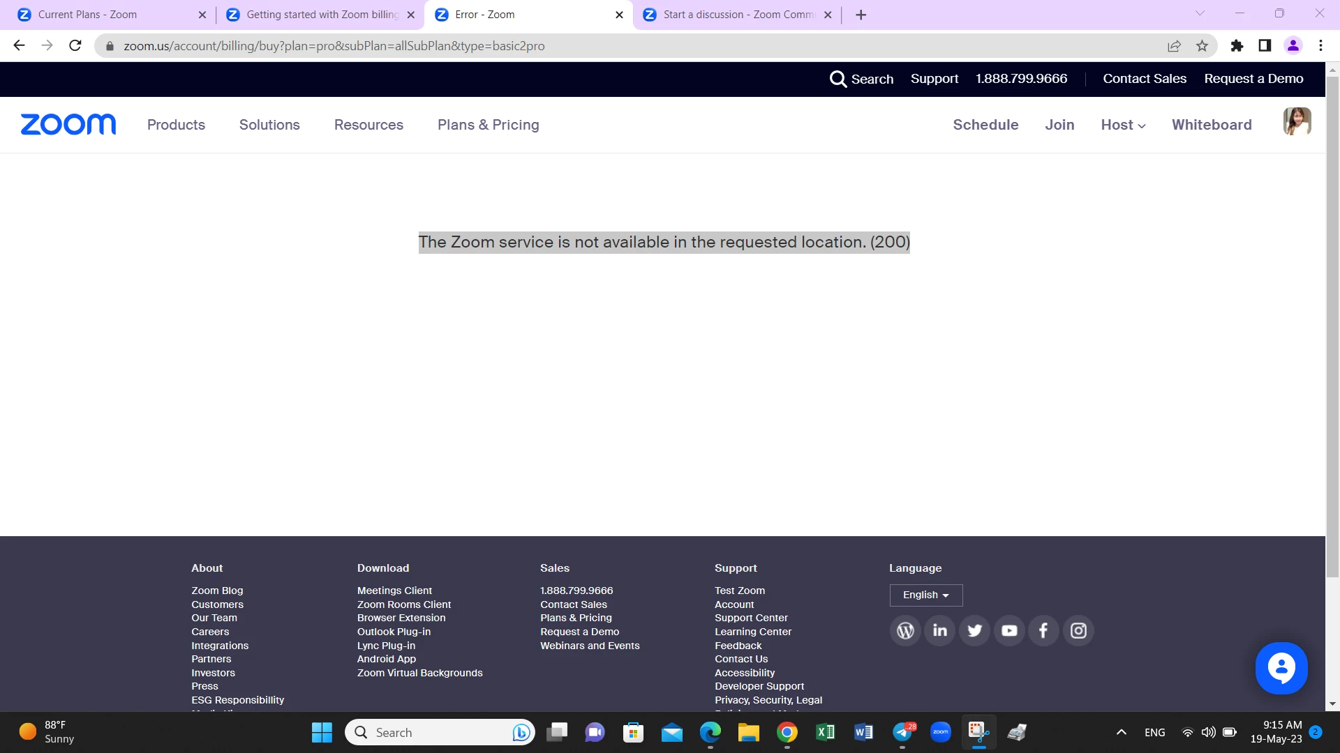
Task: Click the page vertical scrollbar thumb
Action: point(1332,328)
